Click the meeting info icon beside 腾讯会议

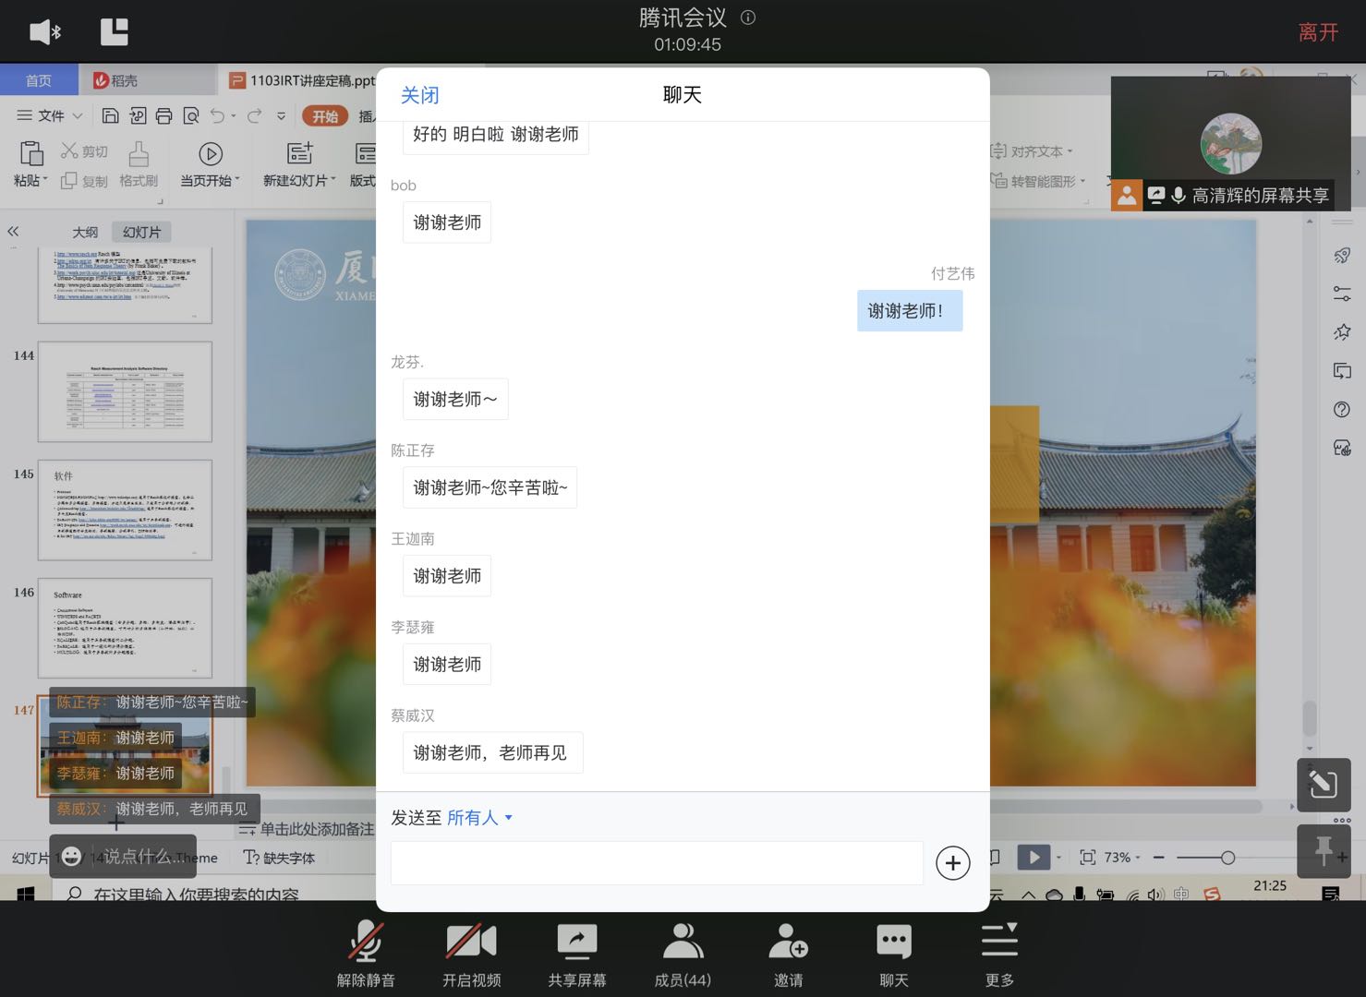(x=748, y=18)
